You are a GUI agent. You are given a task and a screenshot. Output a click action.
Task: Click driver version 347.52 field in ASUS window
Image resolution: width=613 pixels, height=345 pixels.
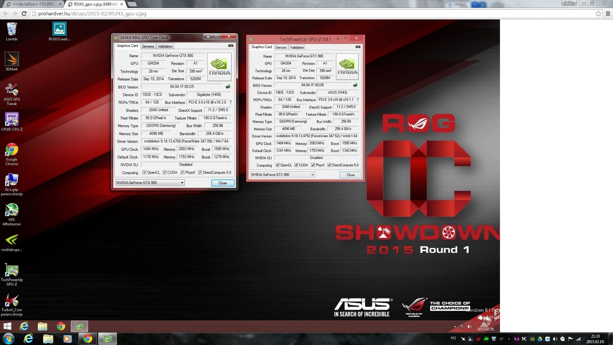coord(316,136)
